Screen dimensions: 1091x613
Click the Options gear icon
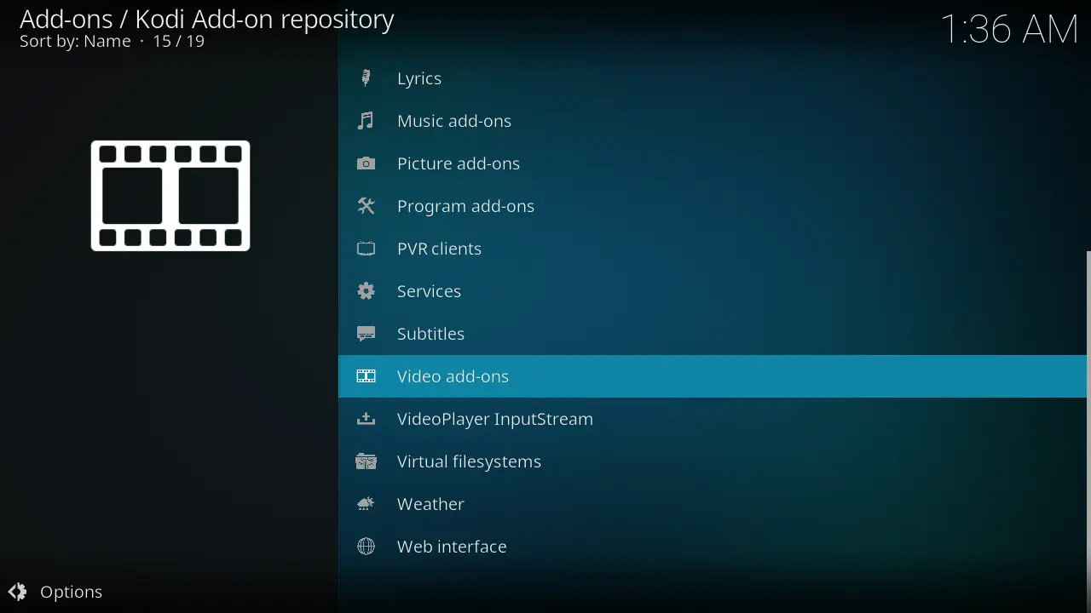(17, 592)
